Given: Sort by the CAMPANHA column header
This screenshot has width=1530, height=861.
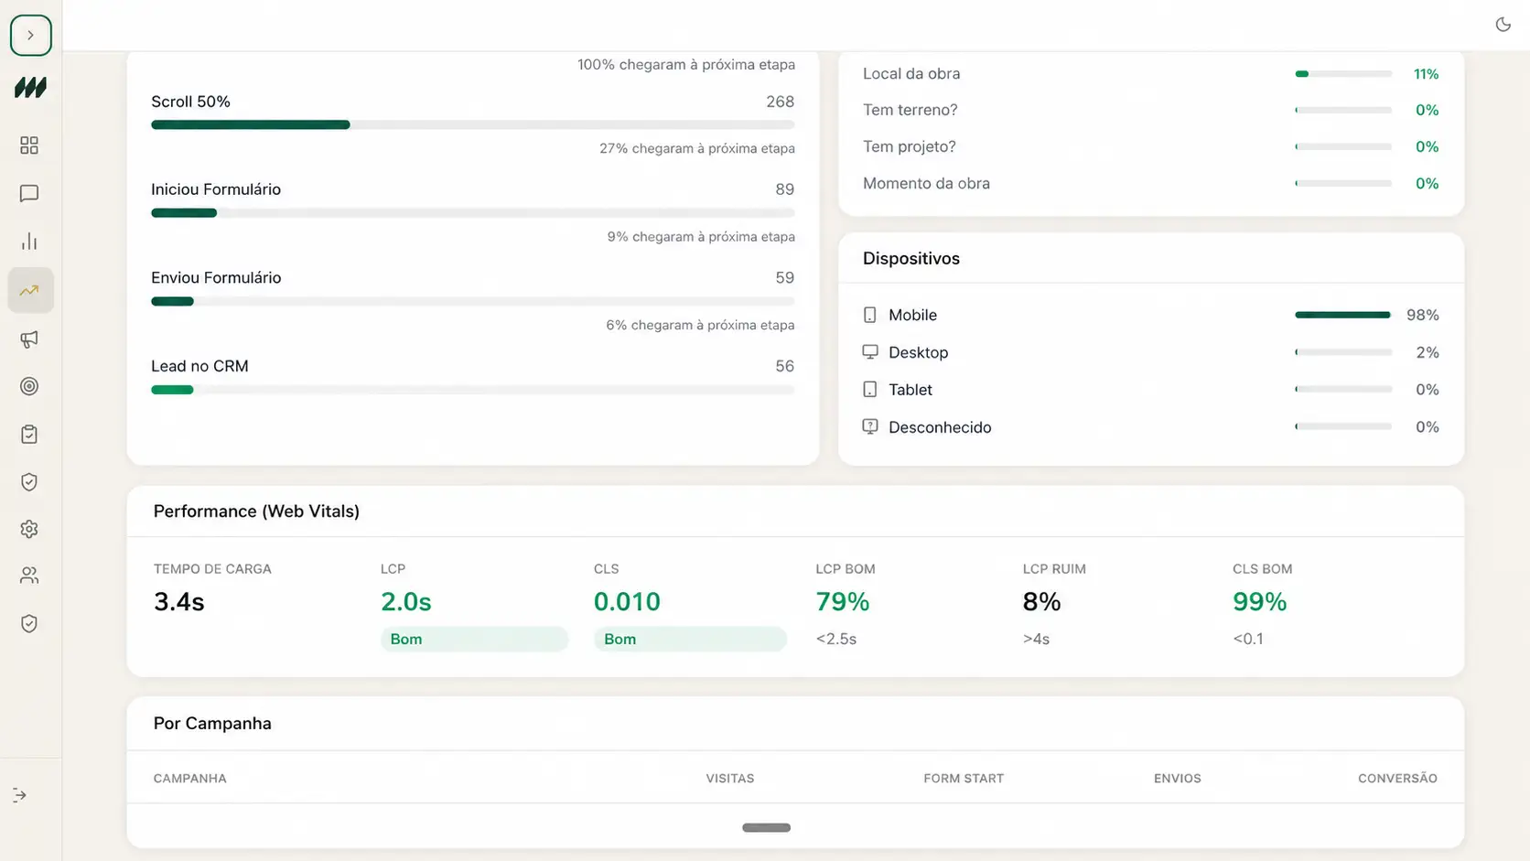Looking at the screenshot, I should (189, 779).
